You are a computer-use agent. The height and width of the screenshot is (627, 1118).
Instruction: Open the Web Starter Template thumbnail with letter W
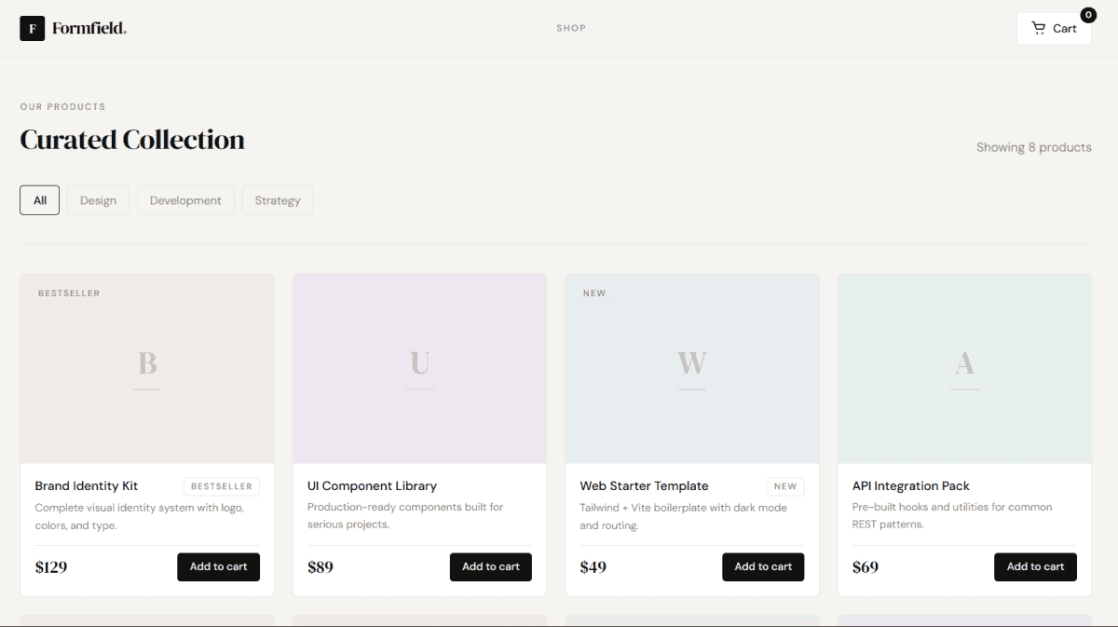point(692,368)
